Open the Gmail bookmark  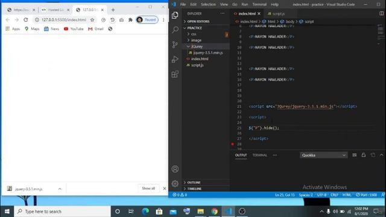pos(96,29)
